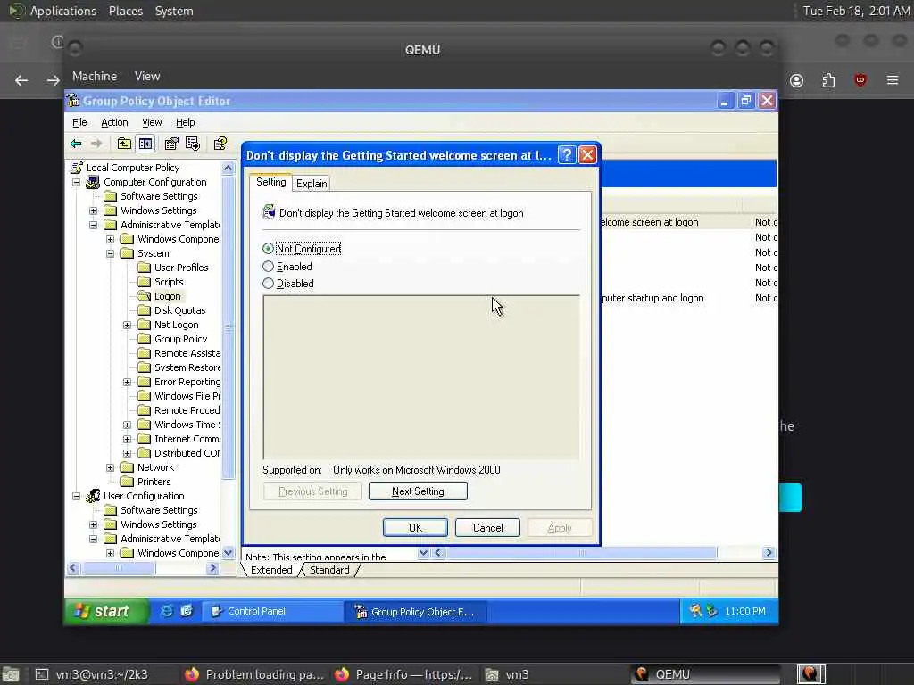Select the Group Policy folder in the tree
914x685 pixels.
(x=180, y=339)
